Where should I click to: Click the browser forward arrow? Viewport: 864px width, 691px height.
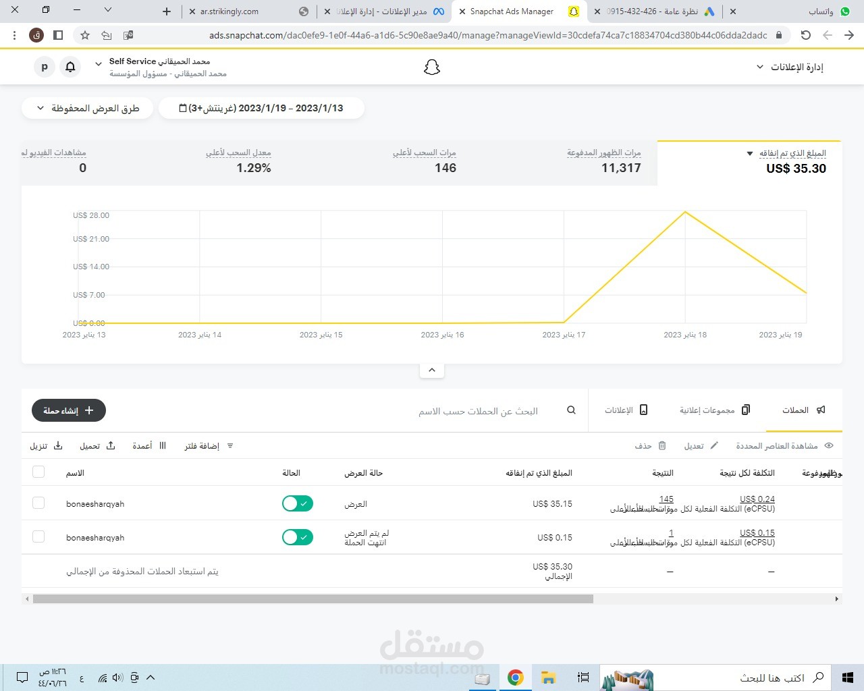[849, 35]
